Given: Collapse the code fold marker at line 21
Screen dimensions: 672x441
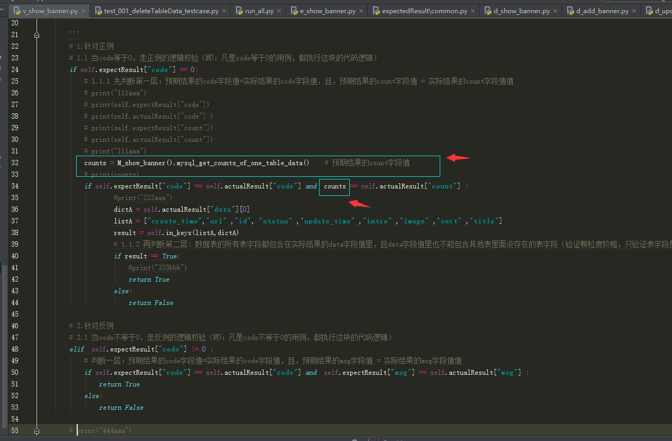Looking at the screenshot, I should point(37,35).
